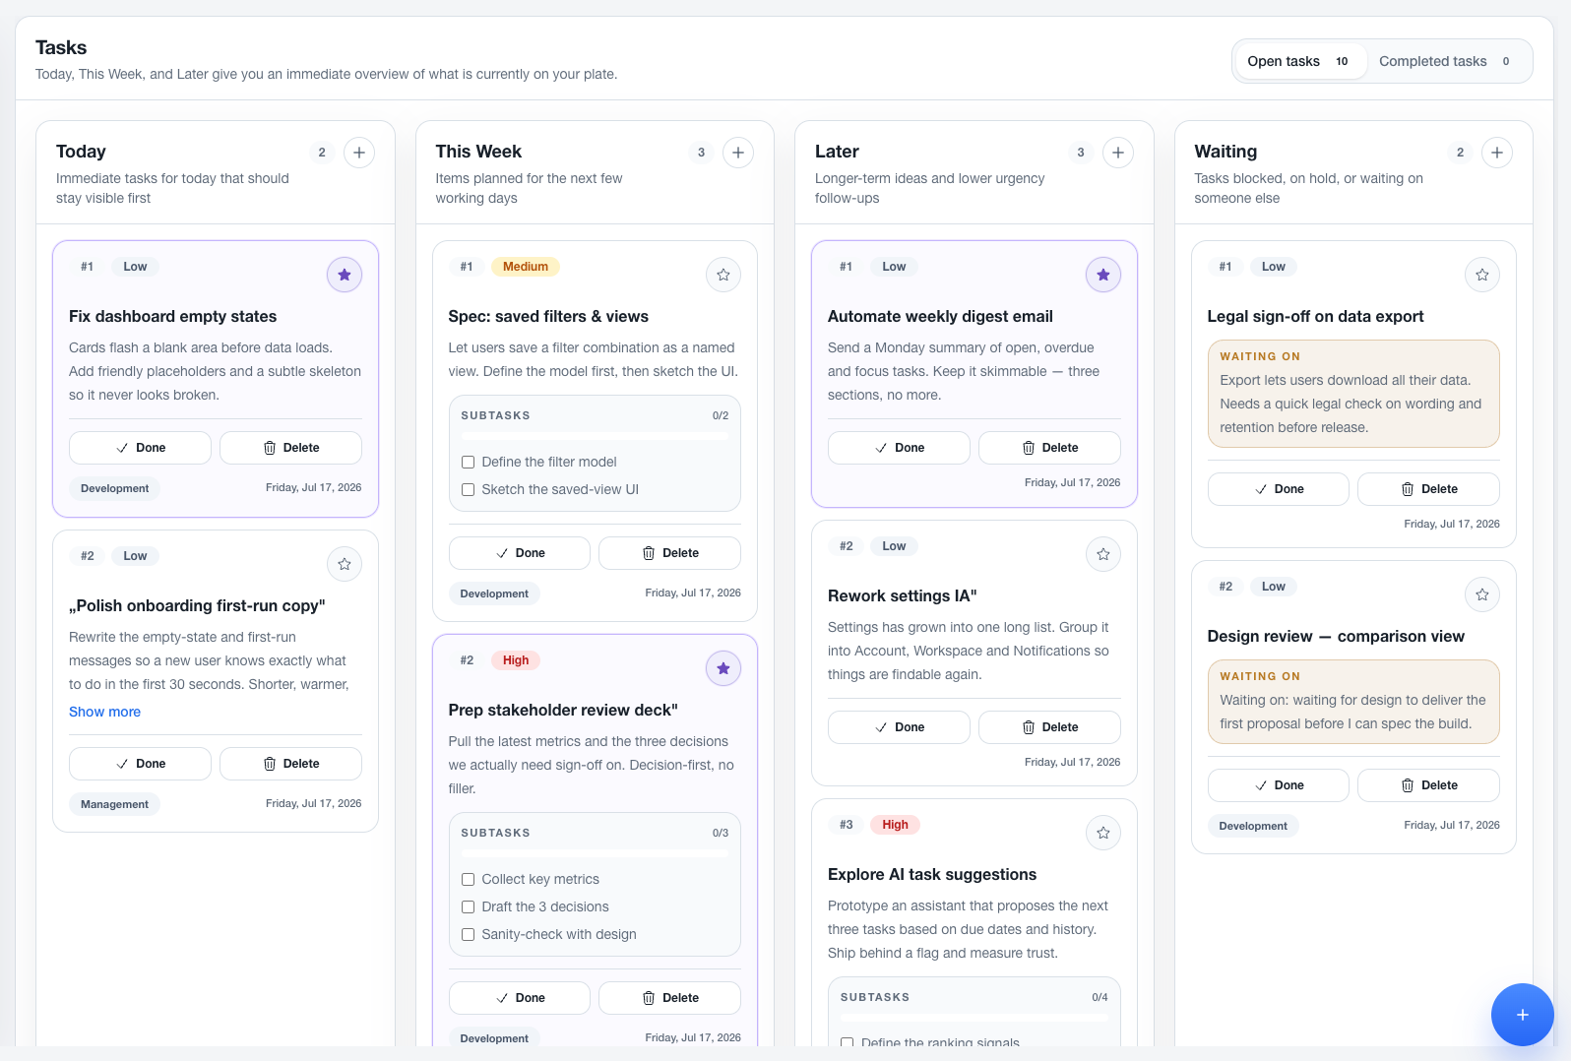Image resolution: width=1571 pixels, height=1061 pixels.
Task: Expand description with Show more link
Action: (104, 712)
